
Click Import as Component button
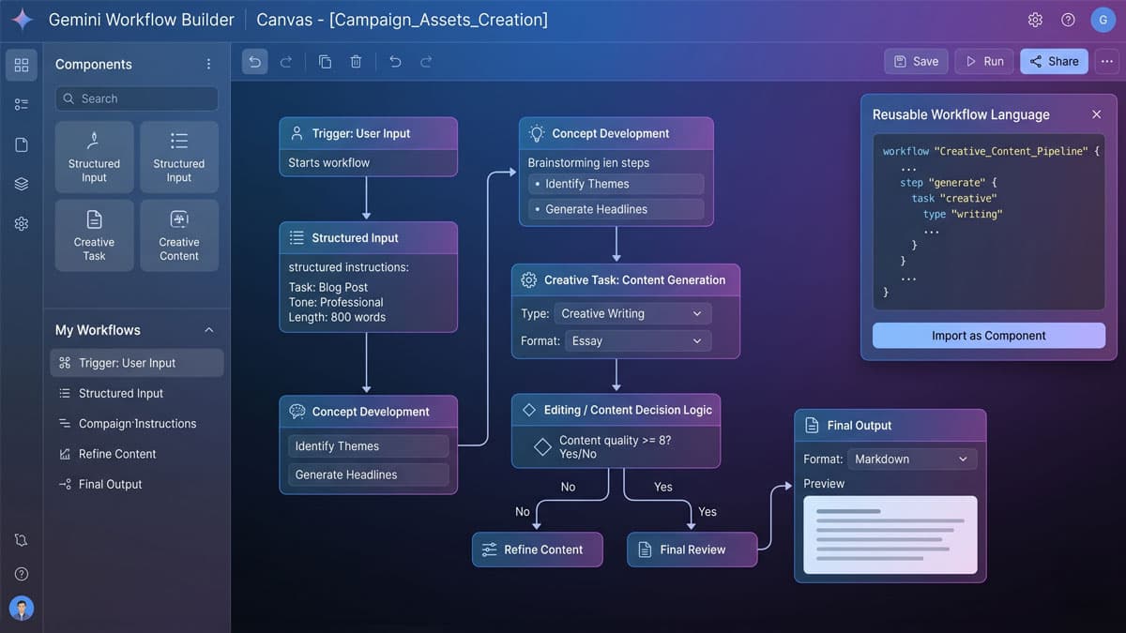point(989,336)
